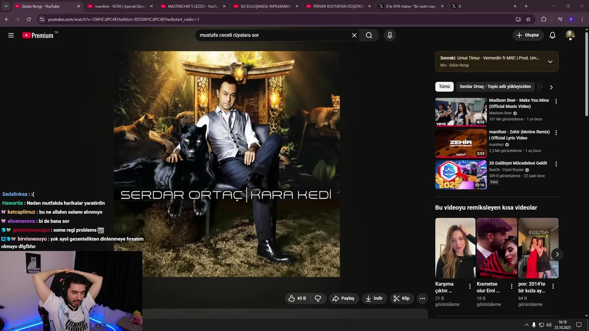
Task: Show hidden system tray icons chevron
Action: coord(526,325)
